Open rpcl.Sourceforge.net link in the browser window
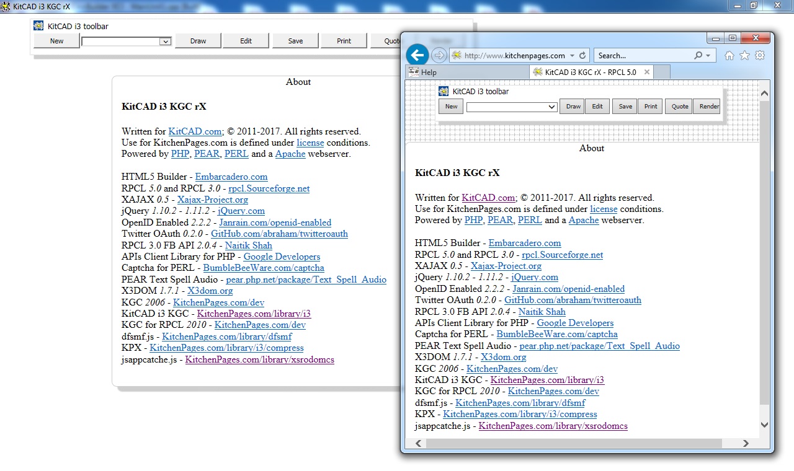 pyautogui.click(x=562, y=255)
